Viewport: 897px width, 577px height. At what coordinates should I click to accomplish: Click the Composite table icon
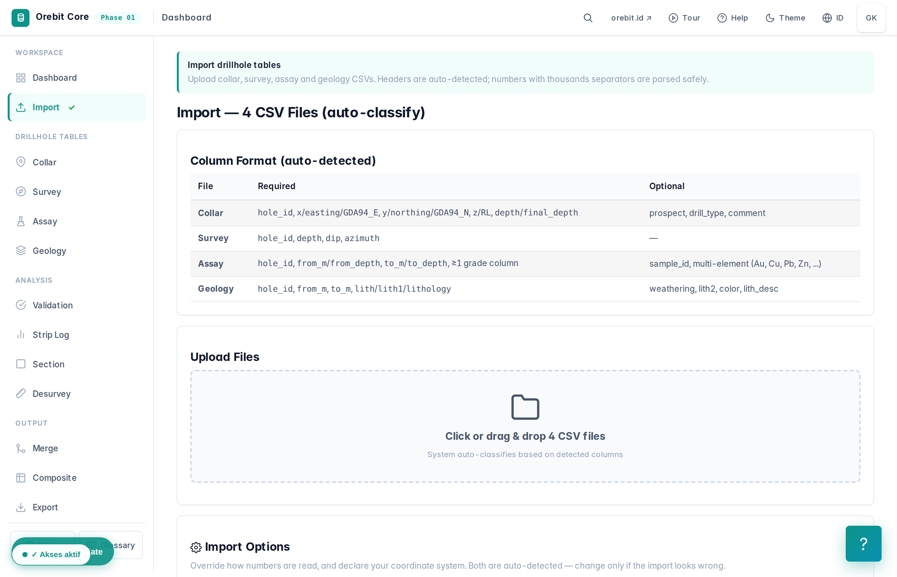(x=21, y=478)
